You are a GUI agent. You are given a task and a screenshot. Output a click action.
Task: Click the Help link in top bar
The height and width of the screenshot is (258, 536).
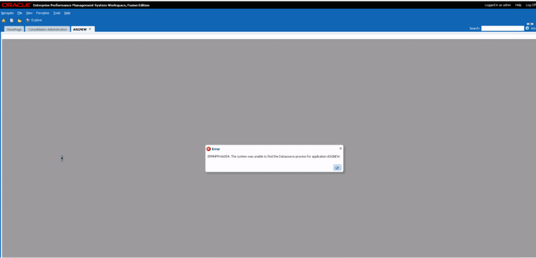518,5
